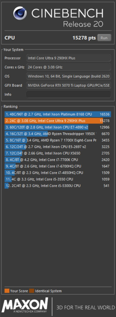Select the Core i5-5300U ranking row
The width and height of the screenshot is (116, 317).
58,186
